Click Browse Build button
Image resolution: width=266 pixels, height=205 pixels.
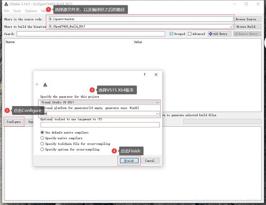coord(248,27)
